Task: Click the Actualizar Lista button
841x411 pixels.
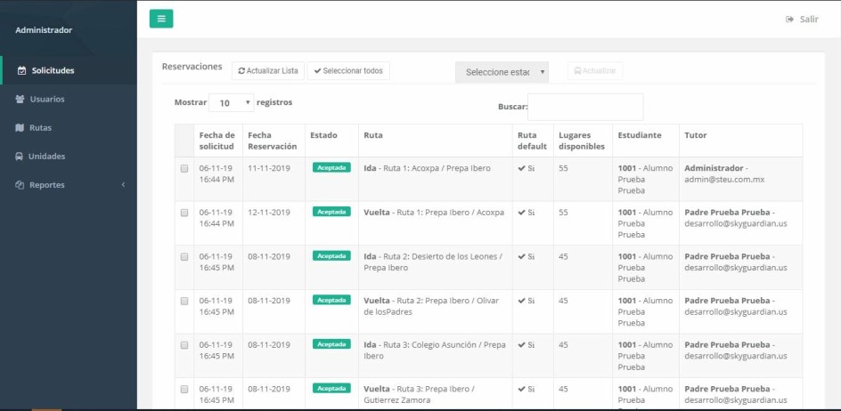Action: coord(268,71)
